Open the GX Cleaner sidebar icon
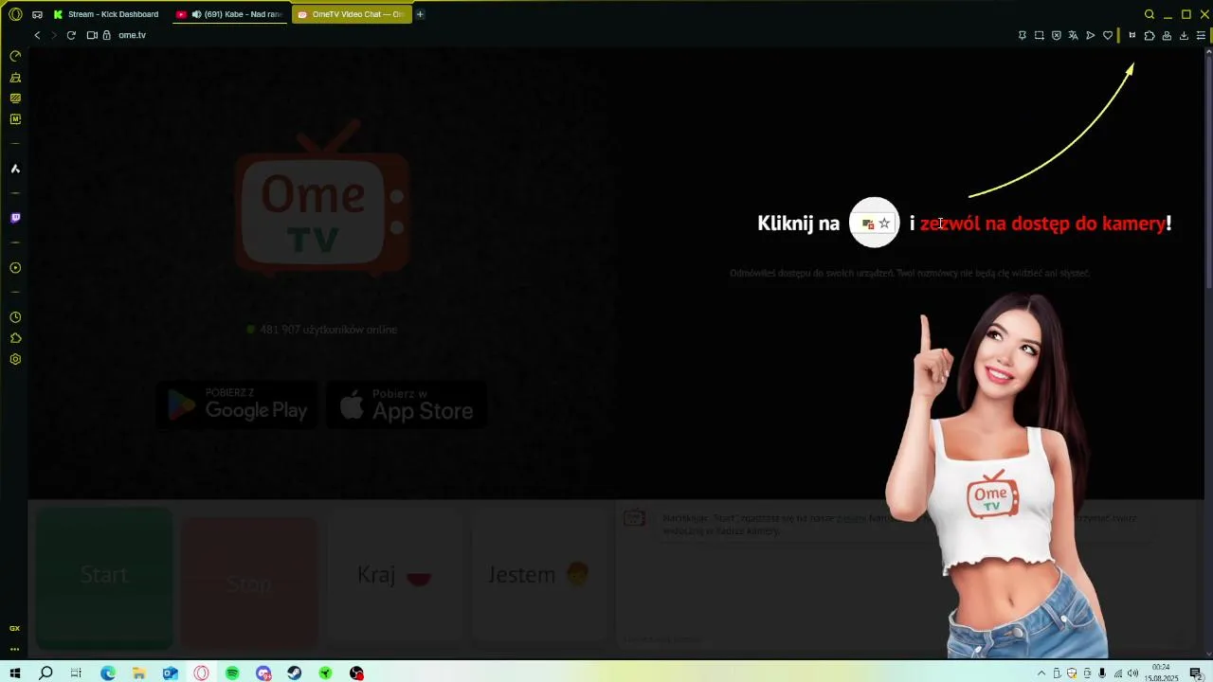Viewport: 1213px width, 682px height. pos(15,78)
